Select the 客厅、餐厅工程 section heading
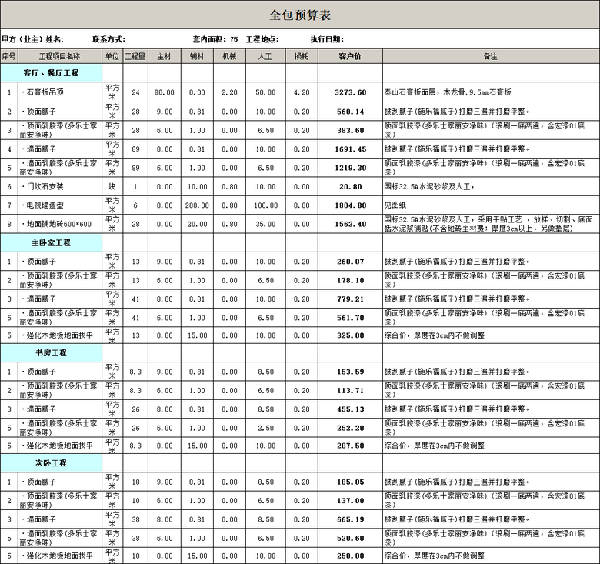This screenshot has width=600, height=564. (x=52, y=72)
